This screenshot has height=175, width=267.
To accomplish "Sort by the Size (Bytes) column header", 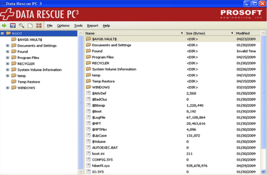I will [x=195, y=33].
